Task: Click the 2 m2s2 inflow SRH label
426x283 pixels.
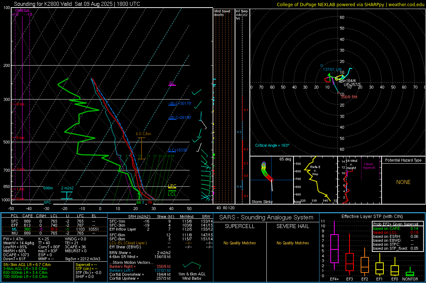Action: (x=67, y=188)
